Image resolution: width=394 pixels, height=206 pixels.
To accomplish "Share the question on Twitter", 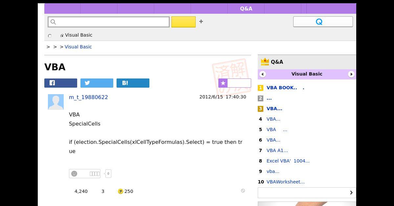I will pos(97,83).
